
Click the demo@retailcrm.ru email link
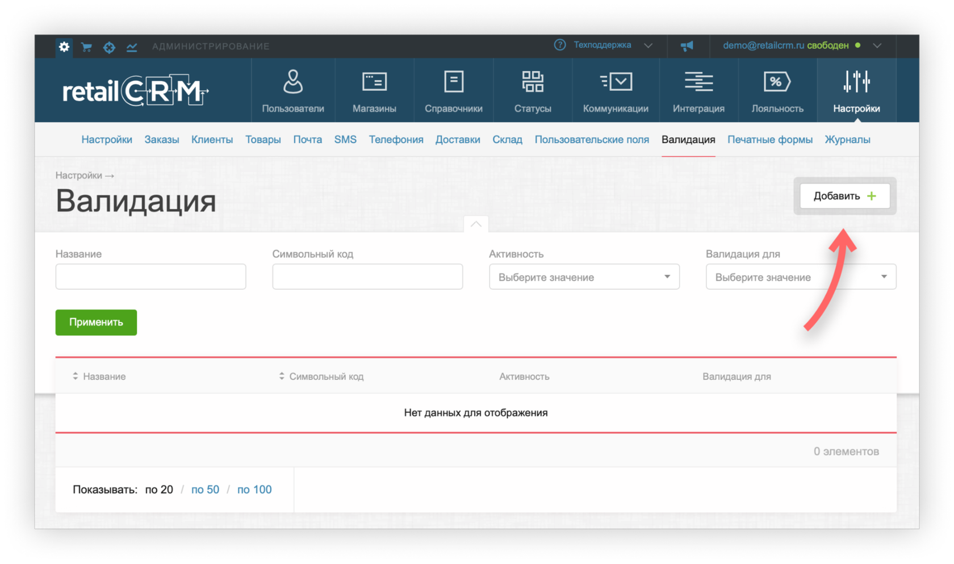tap(763, 45)
